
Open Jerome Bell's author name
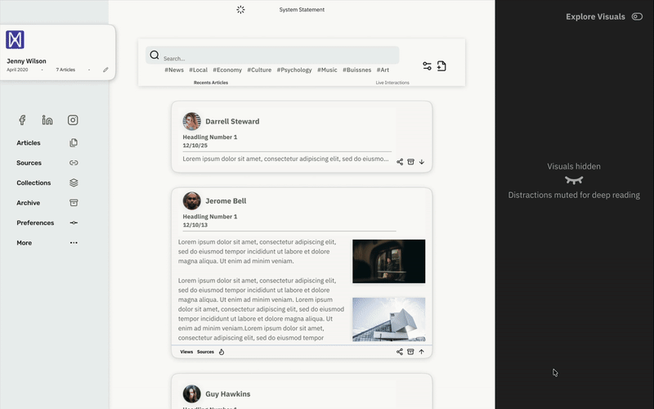coord(226,200)
